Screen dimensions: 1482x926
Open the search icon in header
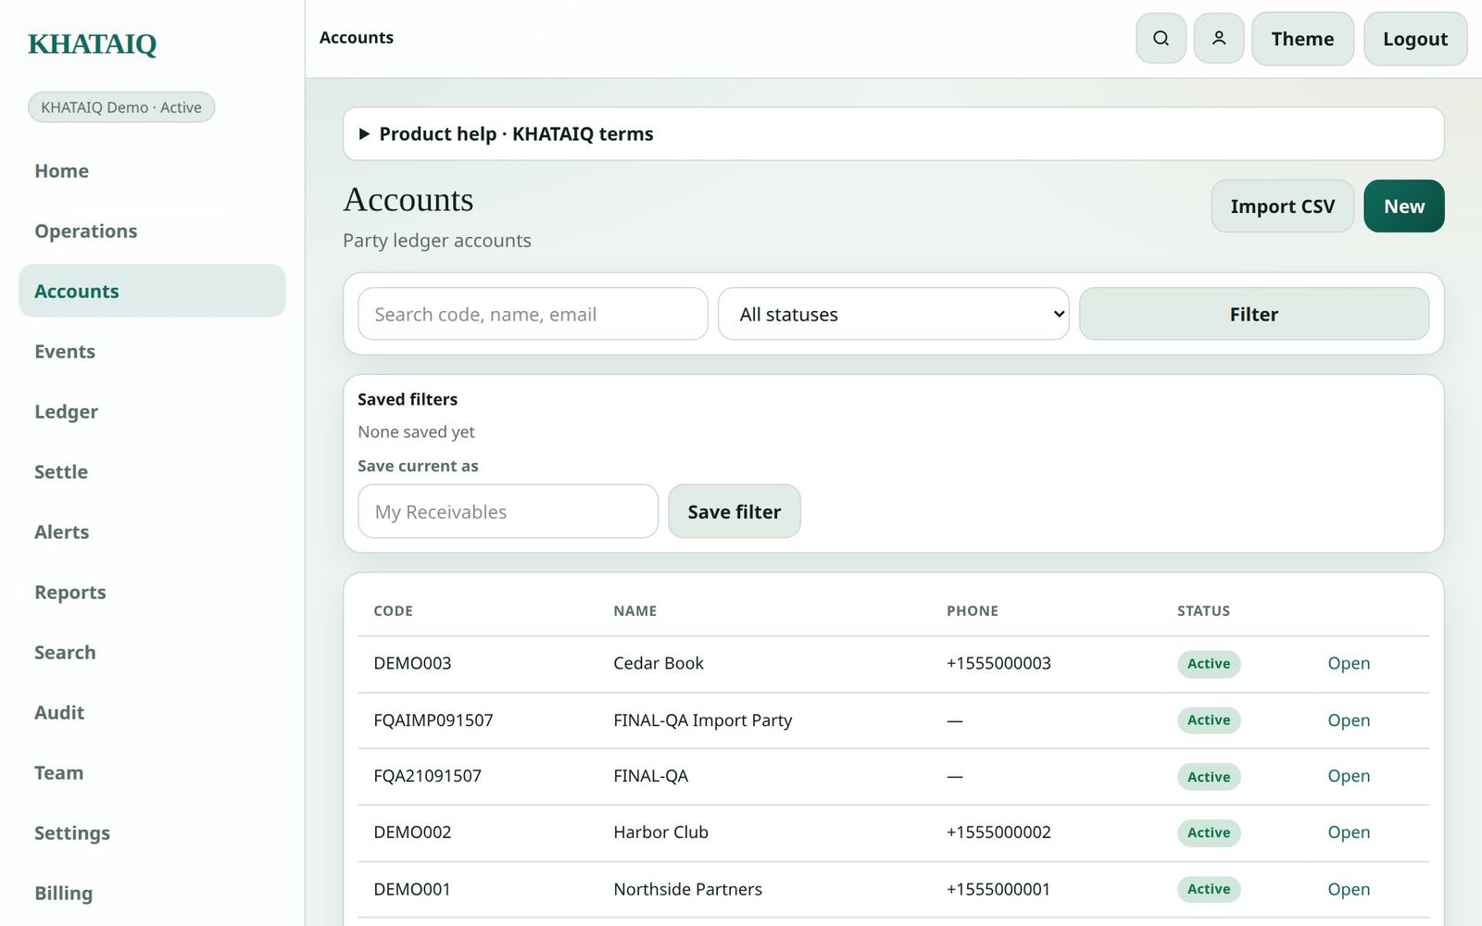pos(1161,38)
